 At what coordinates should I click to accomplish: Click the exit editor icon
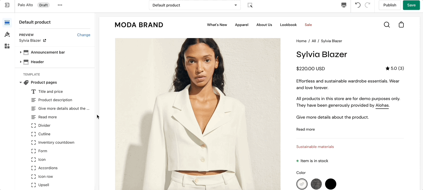click(7, 5)
